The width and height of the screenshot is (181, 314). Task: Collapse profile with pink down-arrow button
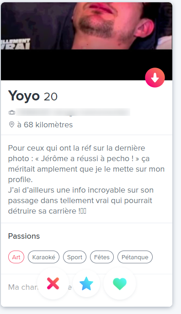[x=155, y=78]
